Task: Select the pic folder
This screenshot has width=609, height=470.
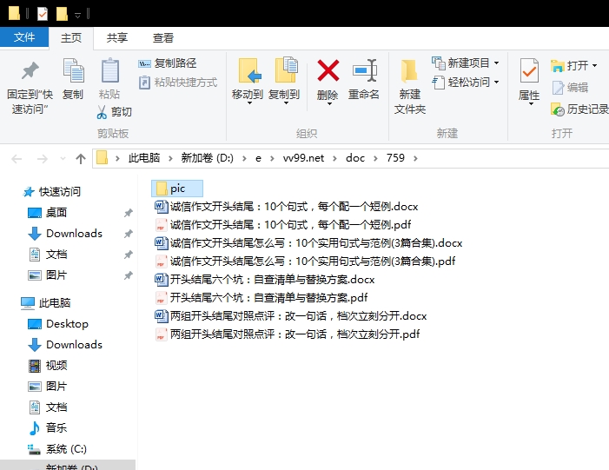Action: click(x=177, y=189)
